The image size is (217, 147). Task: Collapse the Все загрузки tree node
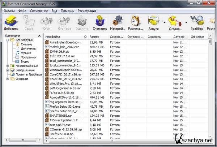[x=8, y=40]
